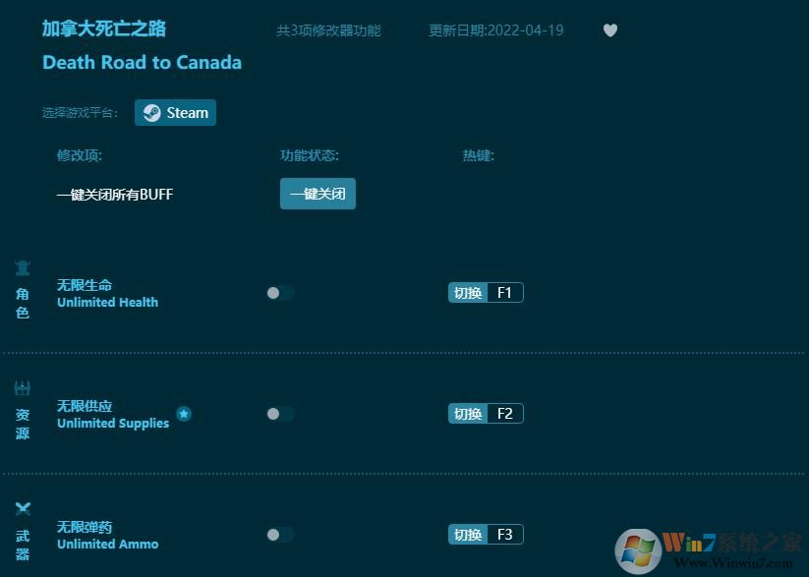Favorite this trainer via the heart icon

coord(610,30)
